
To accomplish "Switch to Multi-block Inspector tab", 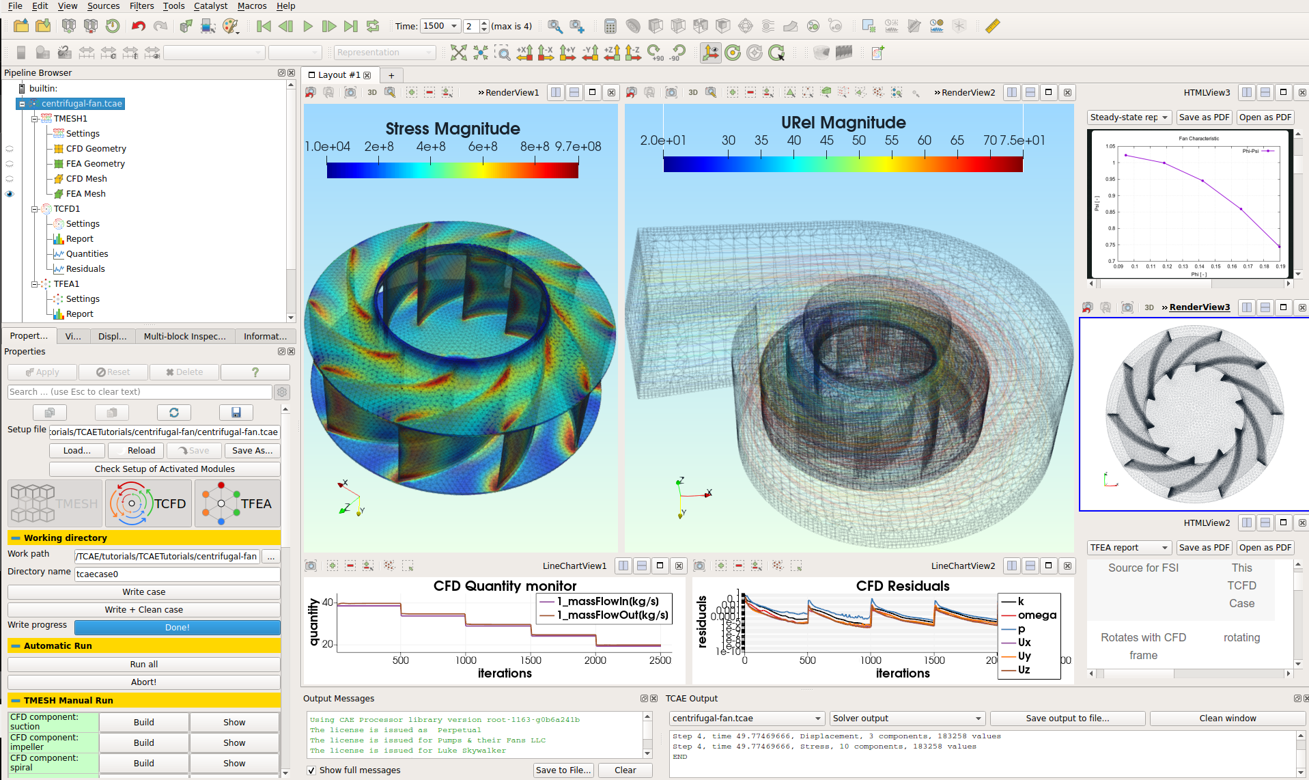I will click(184, 336).
